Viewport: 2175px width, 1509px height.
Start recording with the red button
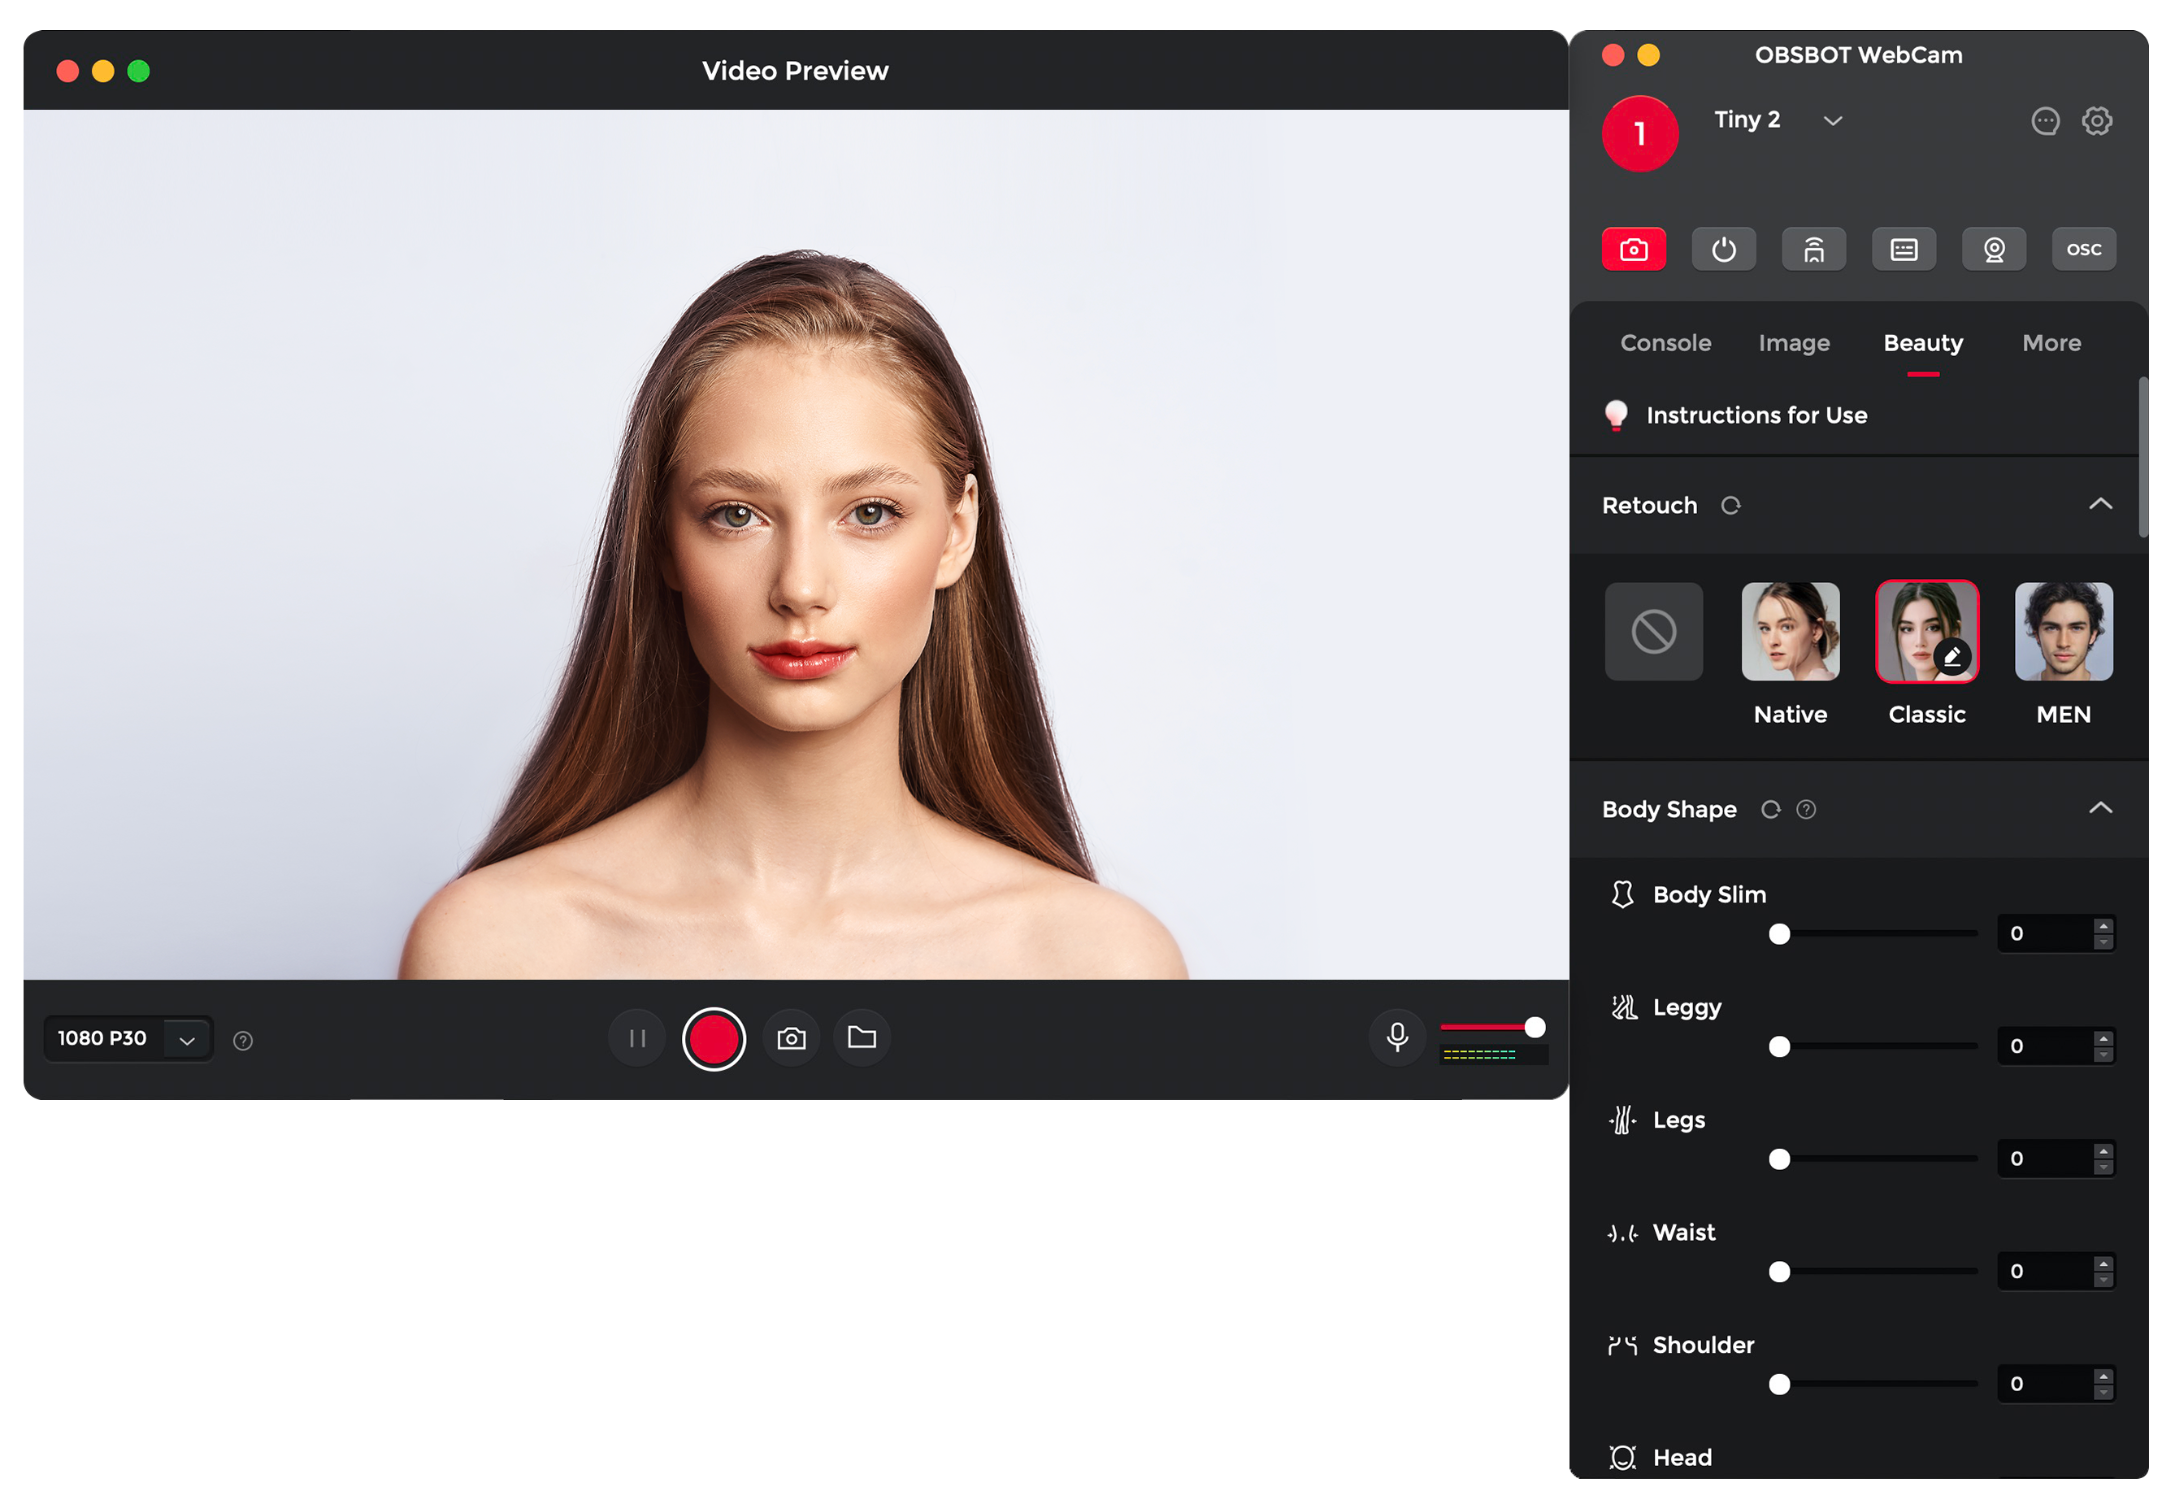(714, 1039)
